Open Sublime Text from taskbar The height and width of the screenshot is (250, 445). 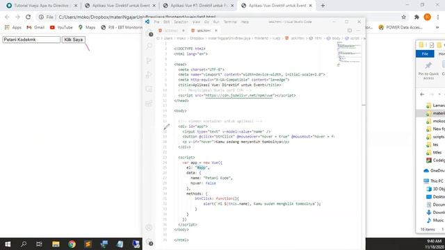pos(88,244)
